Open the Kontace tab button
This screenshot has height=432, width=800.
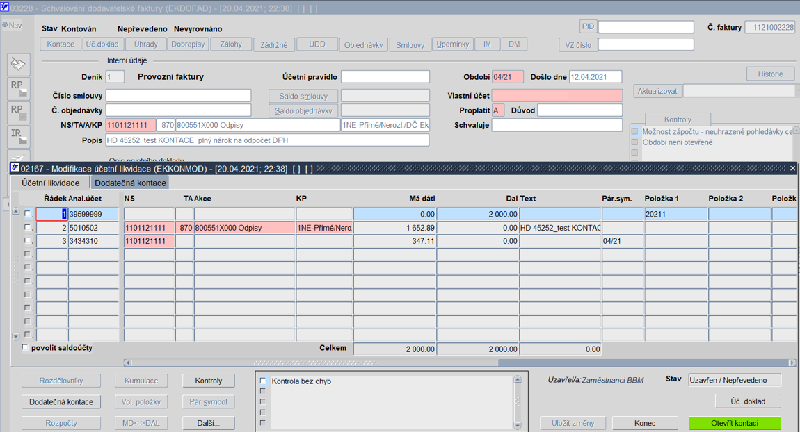(61, 44)
